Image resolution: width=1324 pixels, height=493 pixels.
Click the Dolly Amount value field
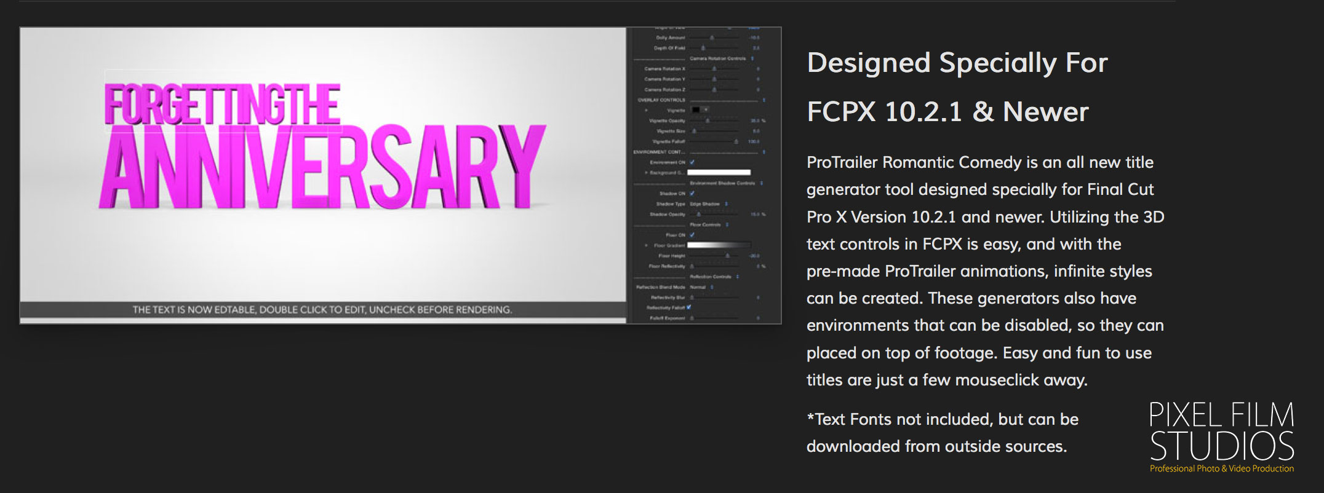[754, 37]
